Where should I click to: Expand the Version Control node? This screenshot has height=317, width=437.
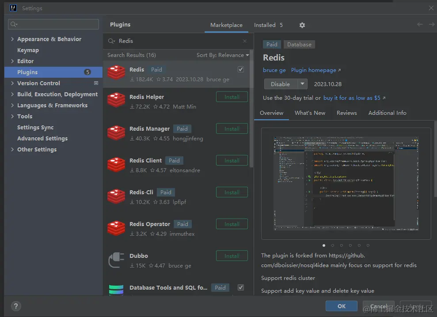click(x=12, y=83)
